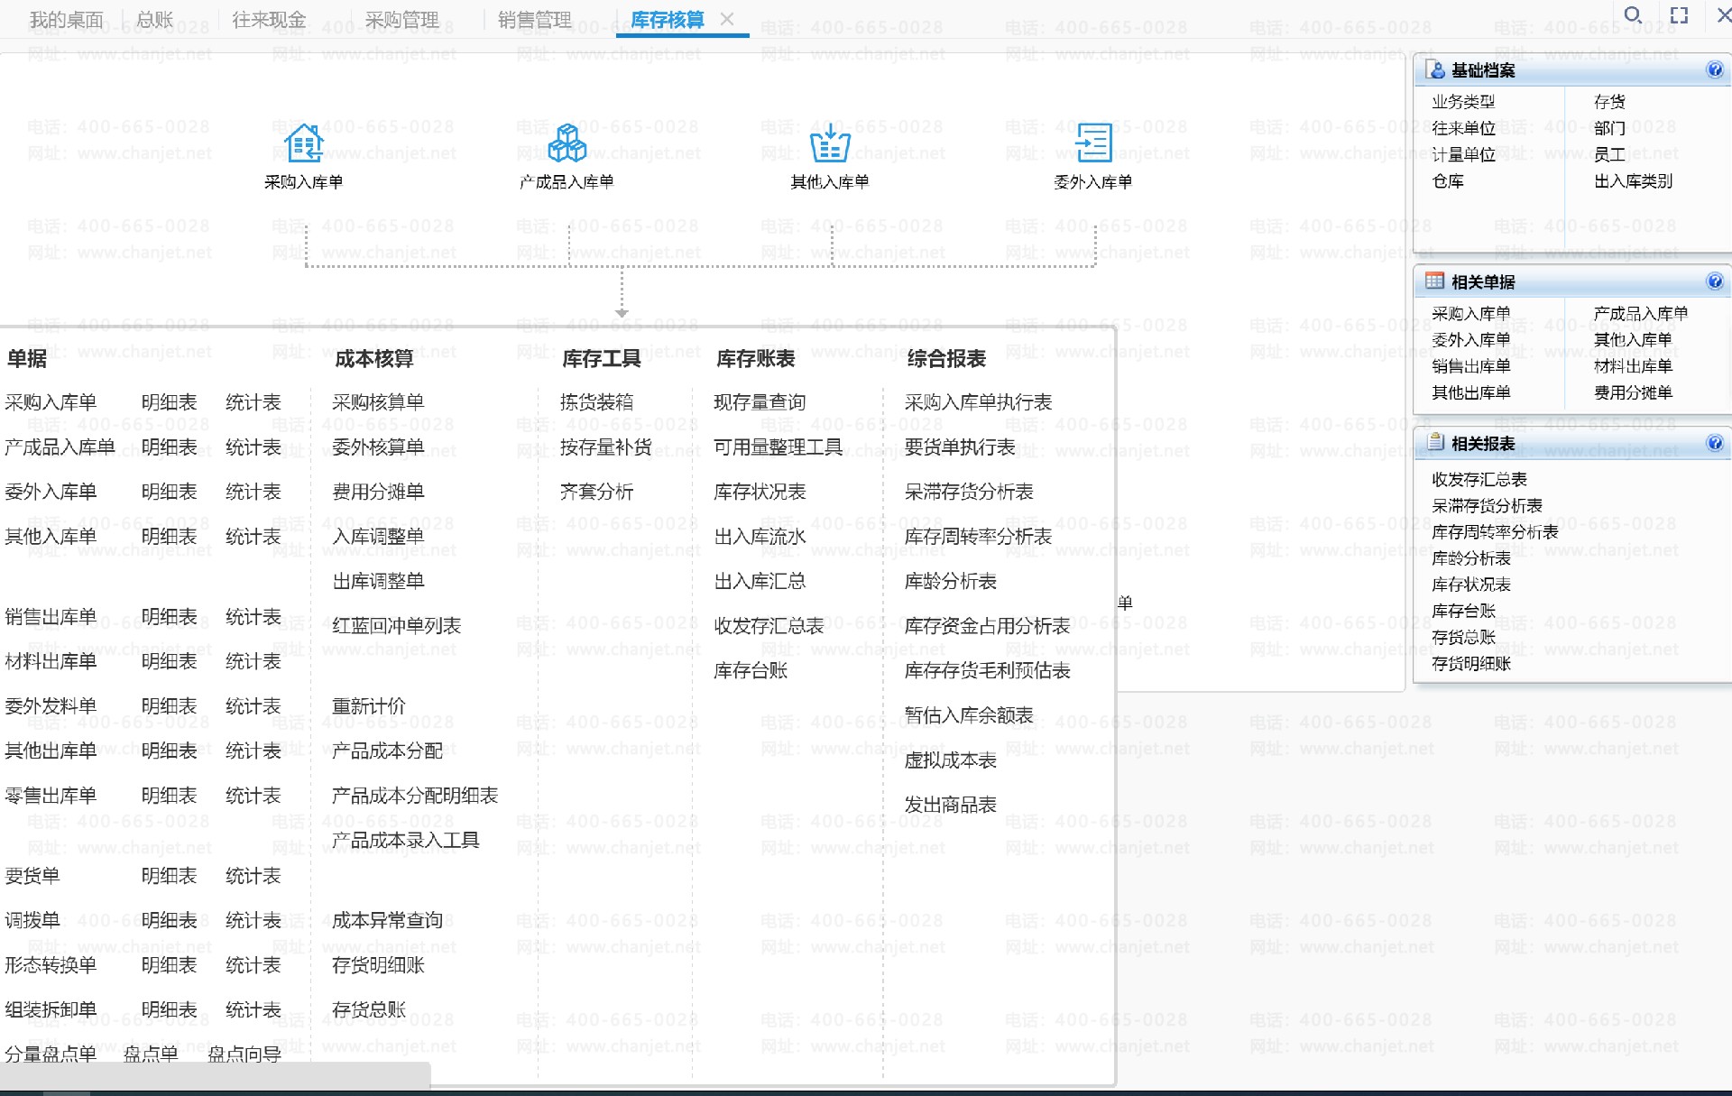Viewport: 1732px width, 1096px height.
Task: Open 采购核算单 under 成本核算
Action: [x=378, y=402]
